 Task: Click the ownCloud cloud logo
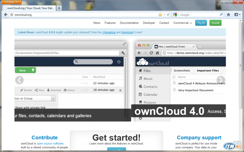(152, 62)
